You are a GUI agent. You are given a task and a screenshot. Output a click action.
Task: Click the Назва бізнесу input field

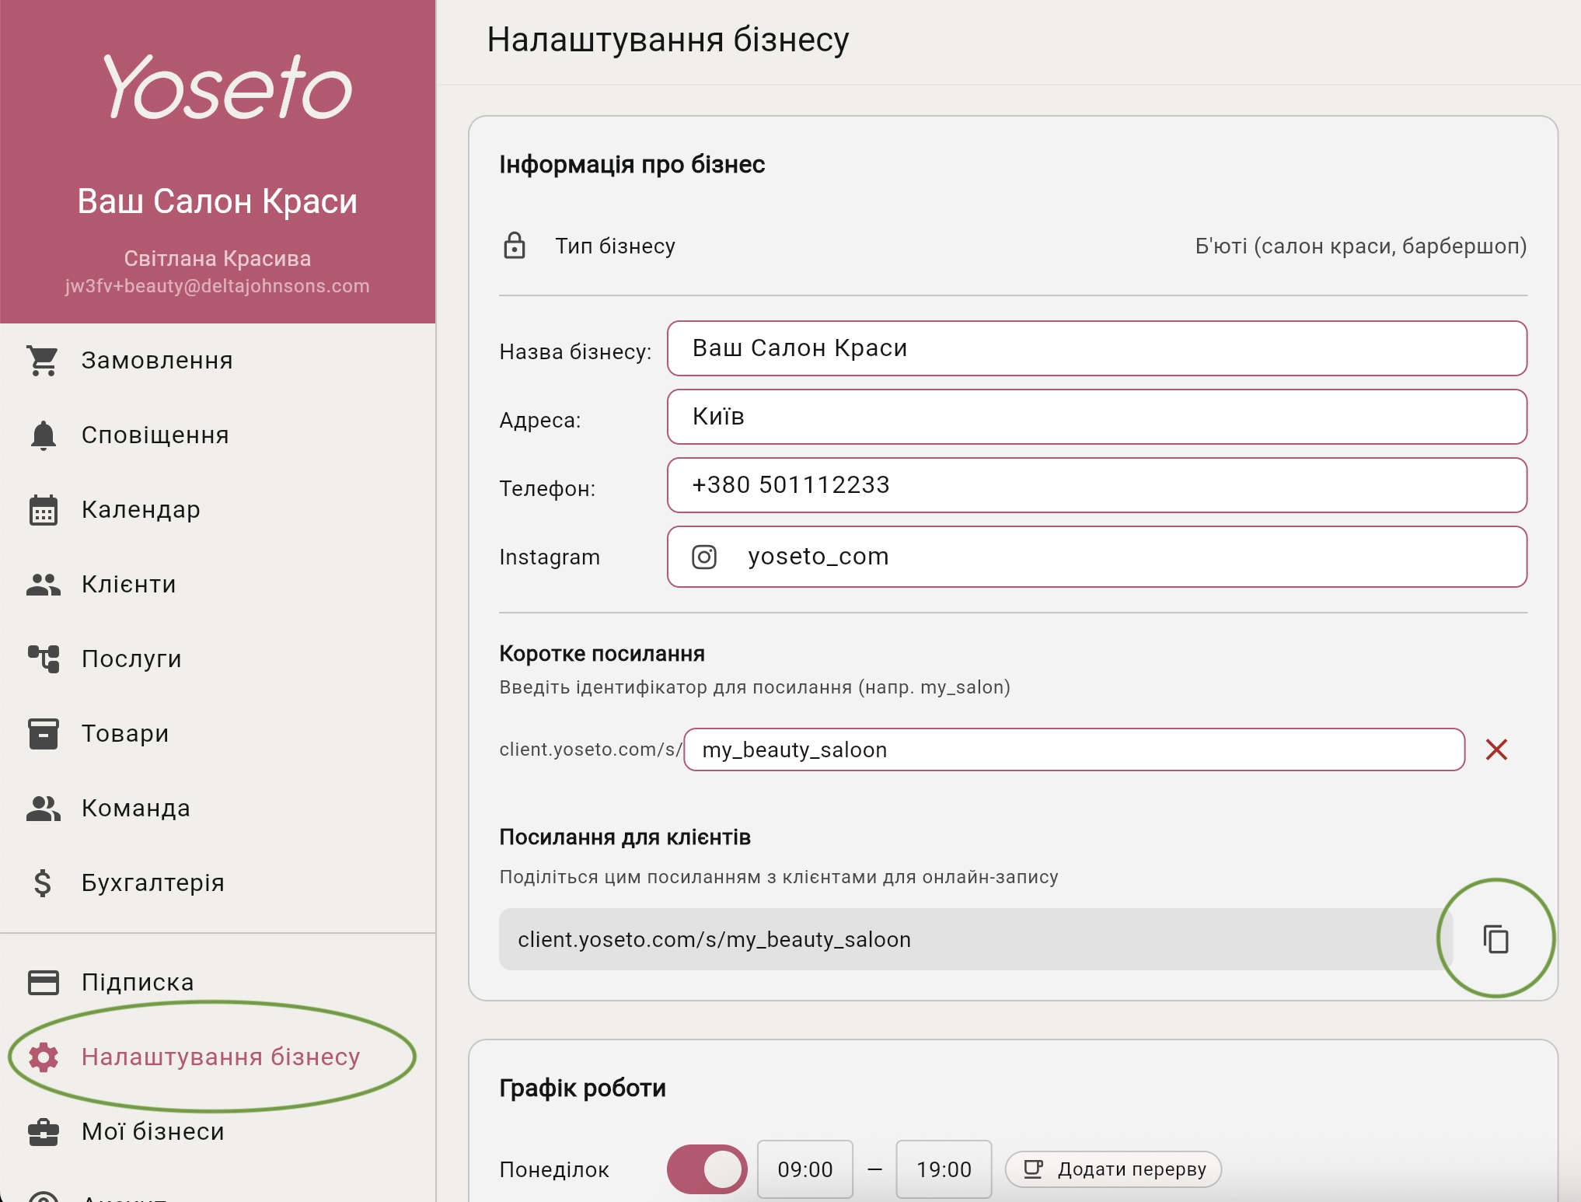click(1097, 348)
